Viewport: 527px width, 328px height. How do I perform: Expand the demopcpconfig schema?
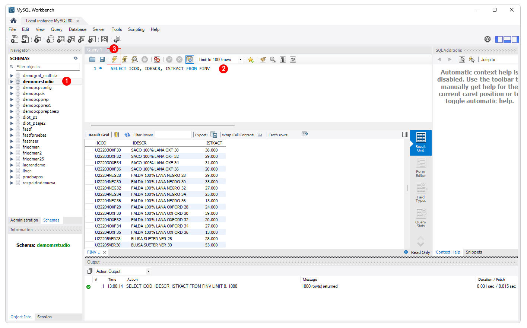12,87
